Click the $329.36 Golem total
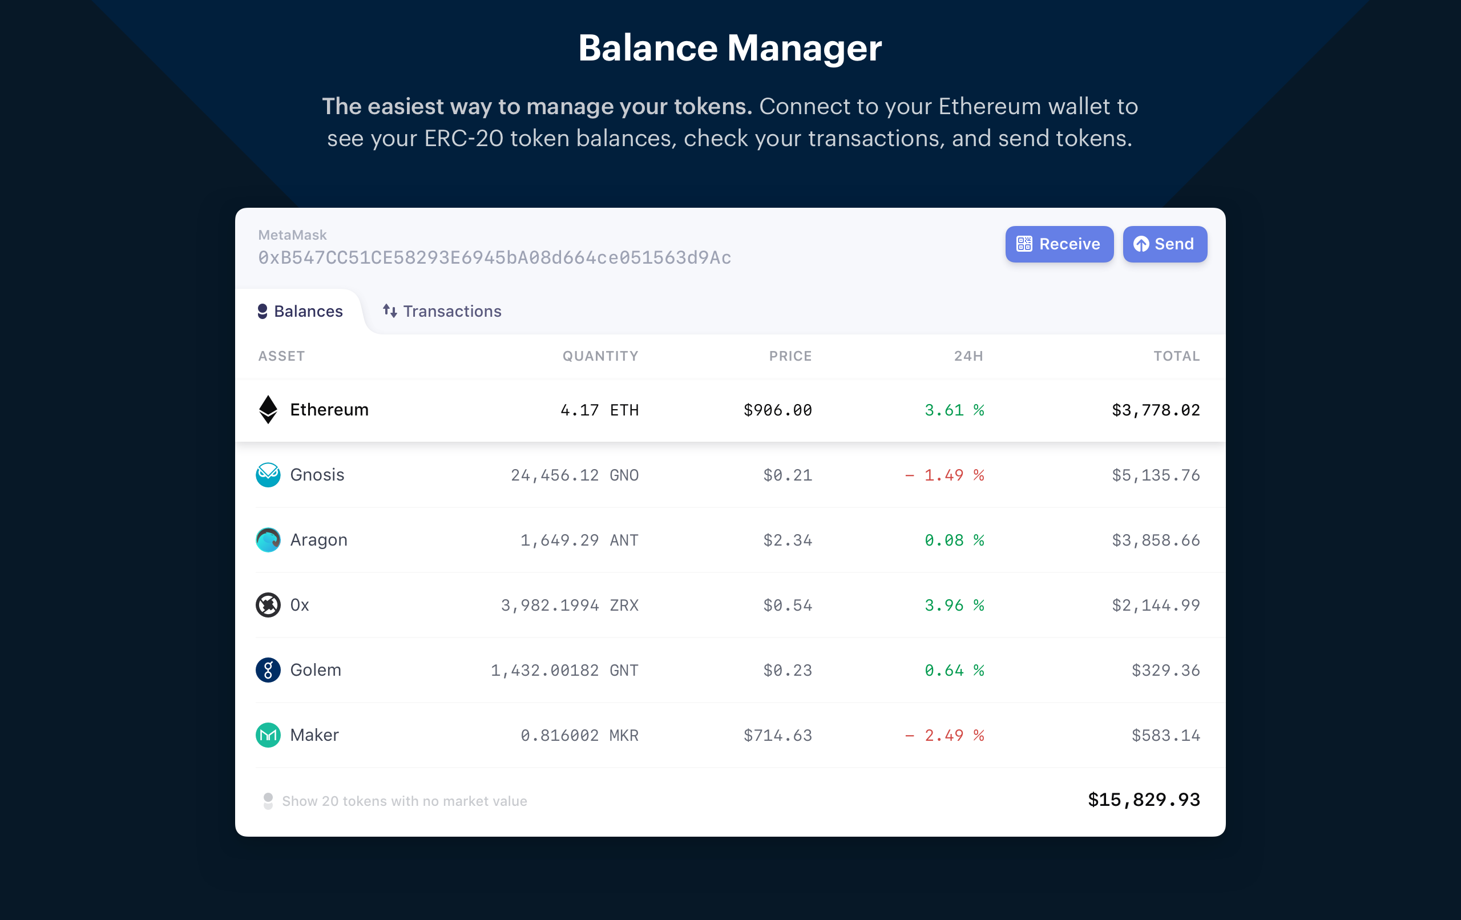 tap(1165, 670)
